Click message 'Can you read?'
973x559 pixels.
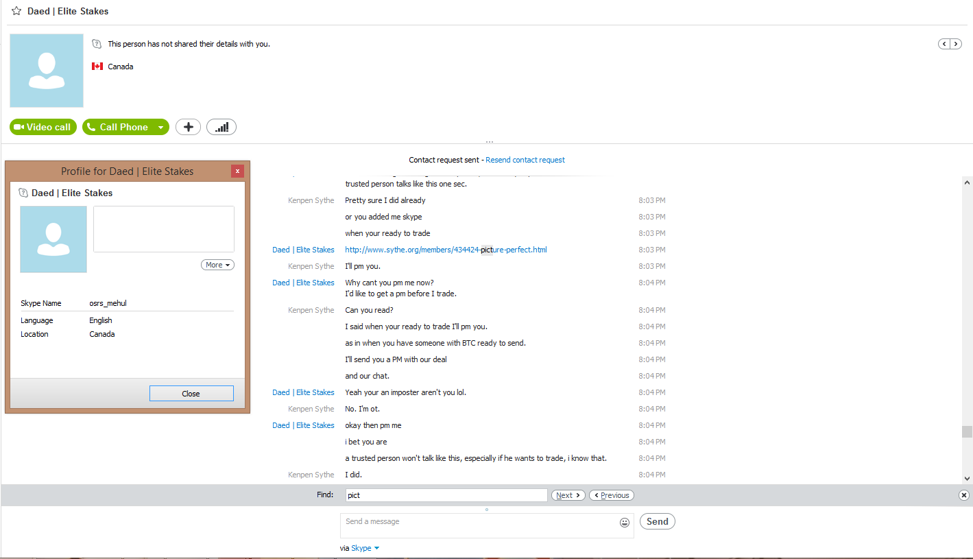[x=369, y=310]
